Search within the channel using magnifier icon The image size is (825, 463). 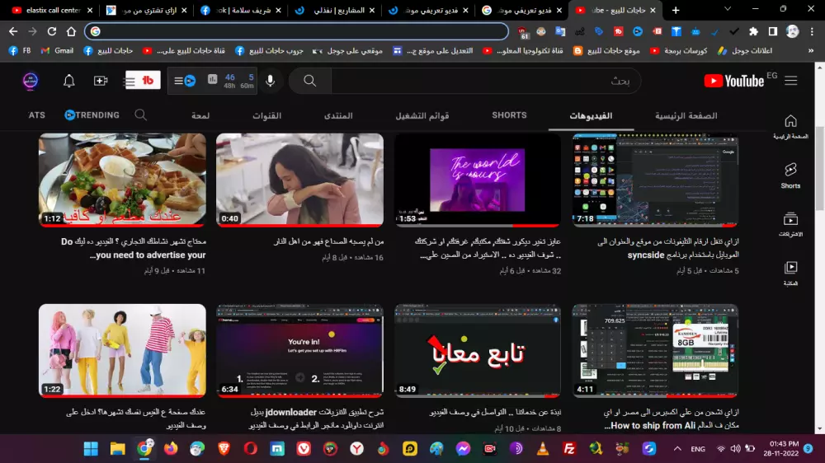[x=140, y=115]
